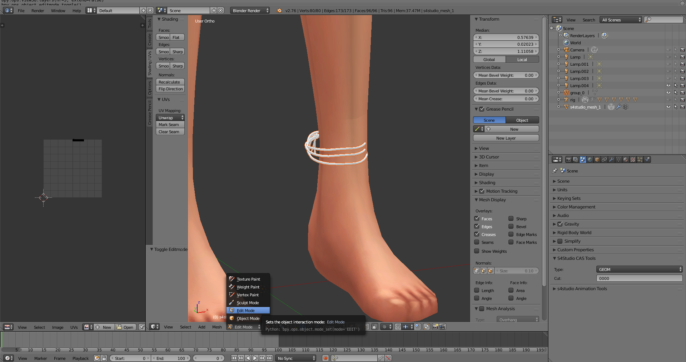686x362 pixels.
Task: Open the Material sphere properties tab
Action: (x=626, y=160)
